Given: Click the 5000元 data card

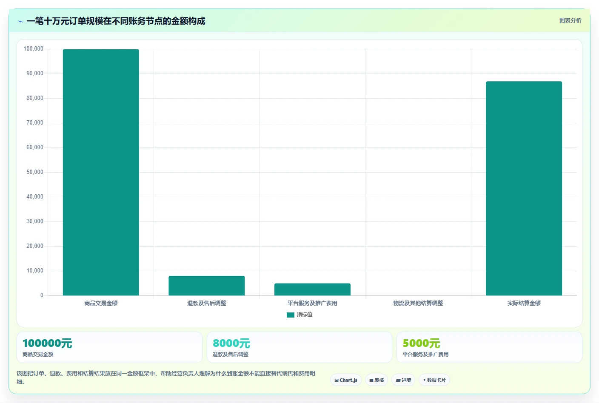Looking at the screenshot, I should point(489,347).
